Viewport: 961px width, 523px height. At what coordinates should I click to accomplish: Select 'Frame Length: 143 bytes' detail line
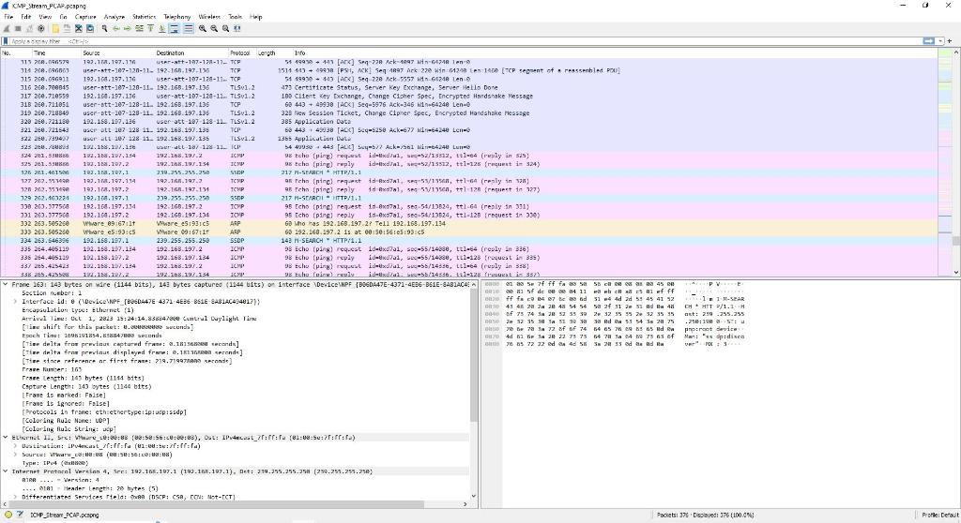coord(83,378)
